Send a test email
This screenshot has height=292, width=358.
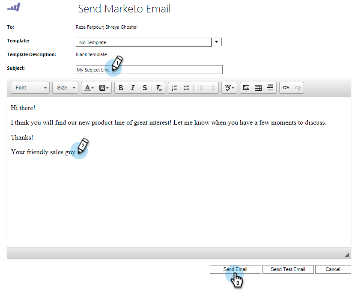[x=288, y=269]
